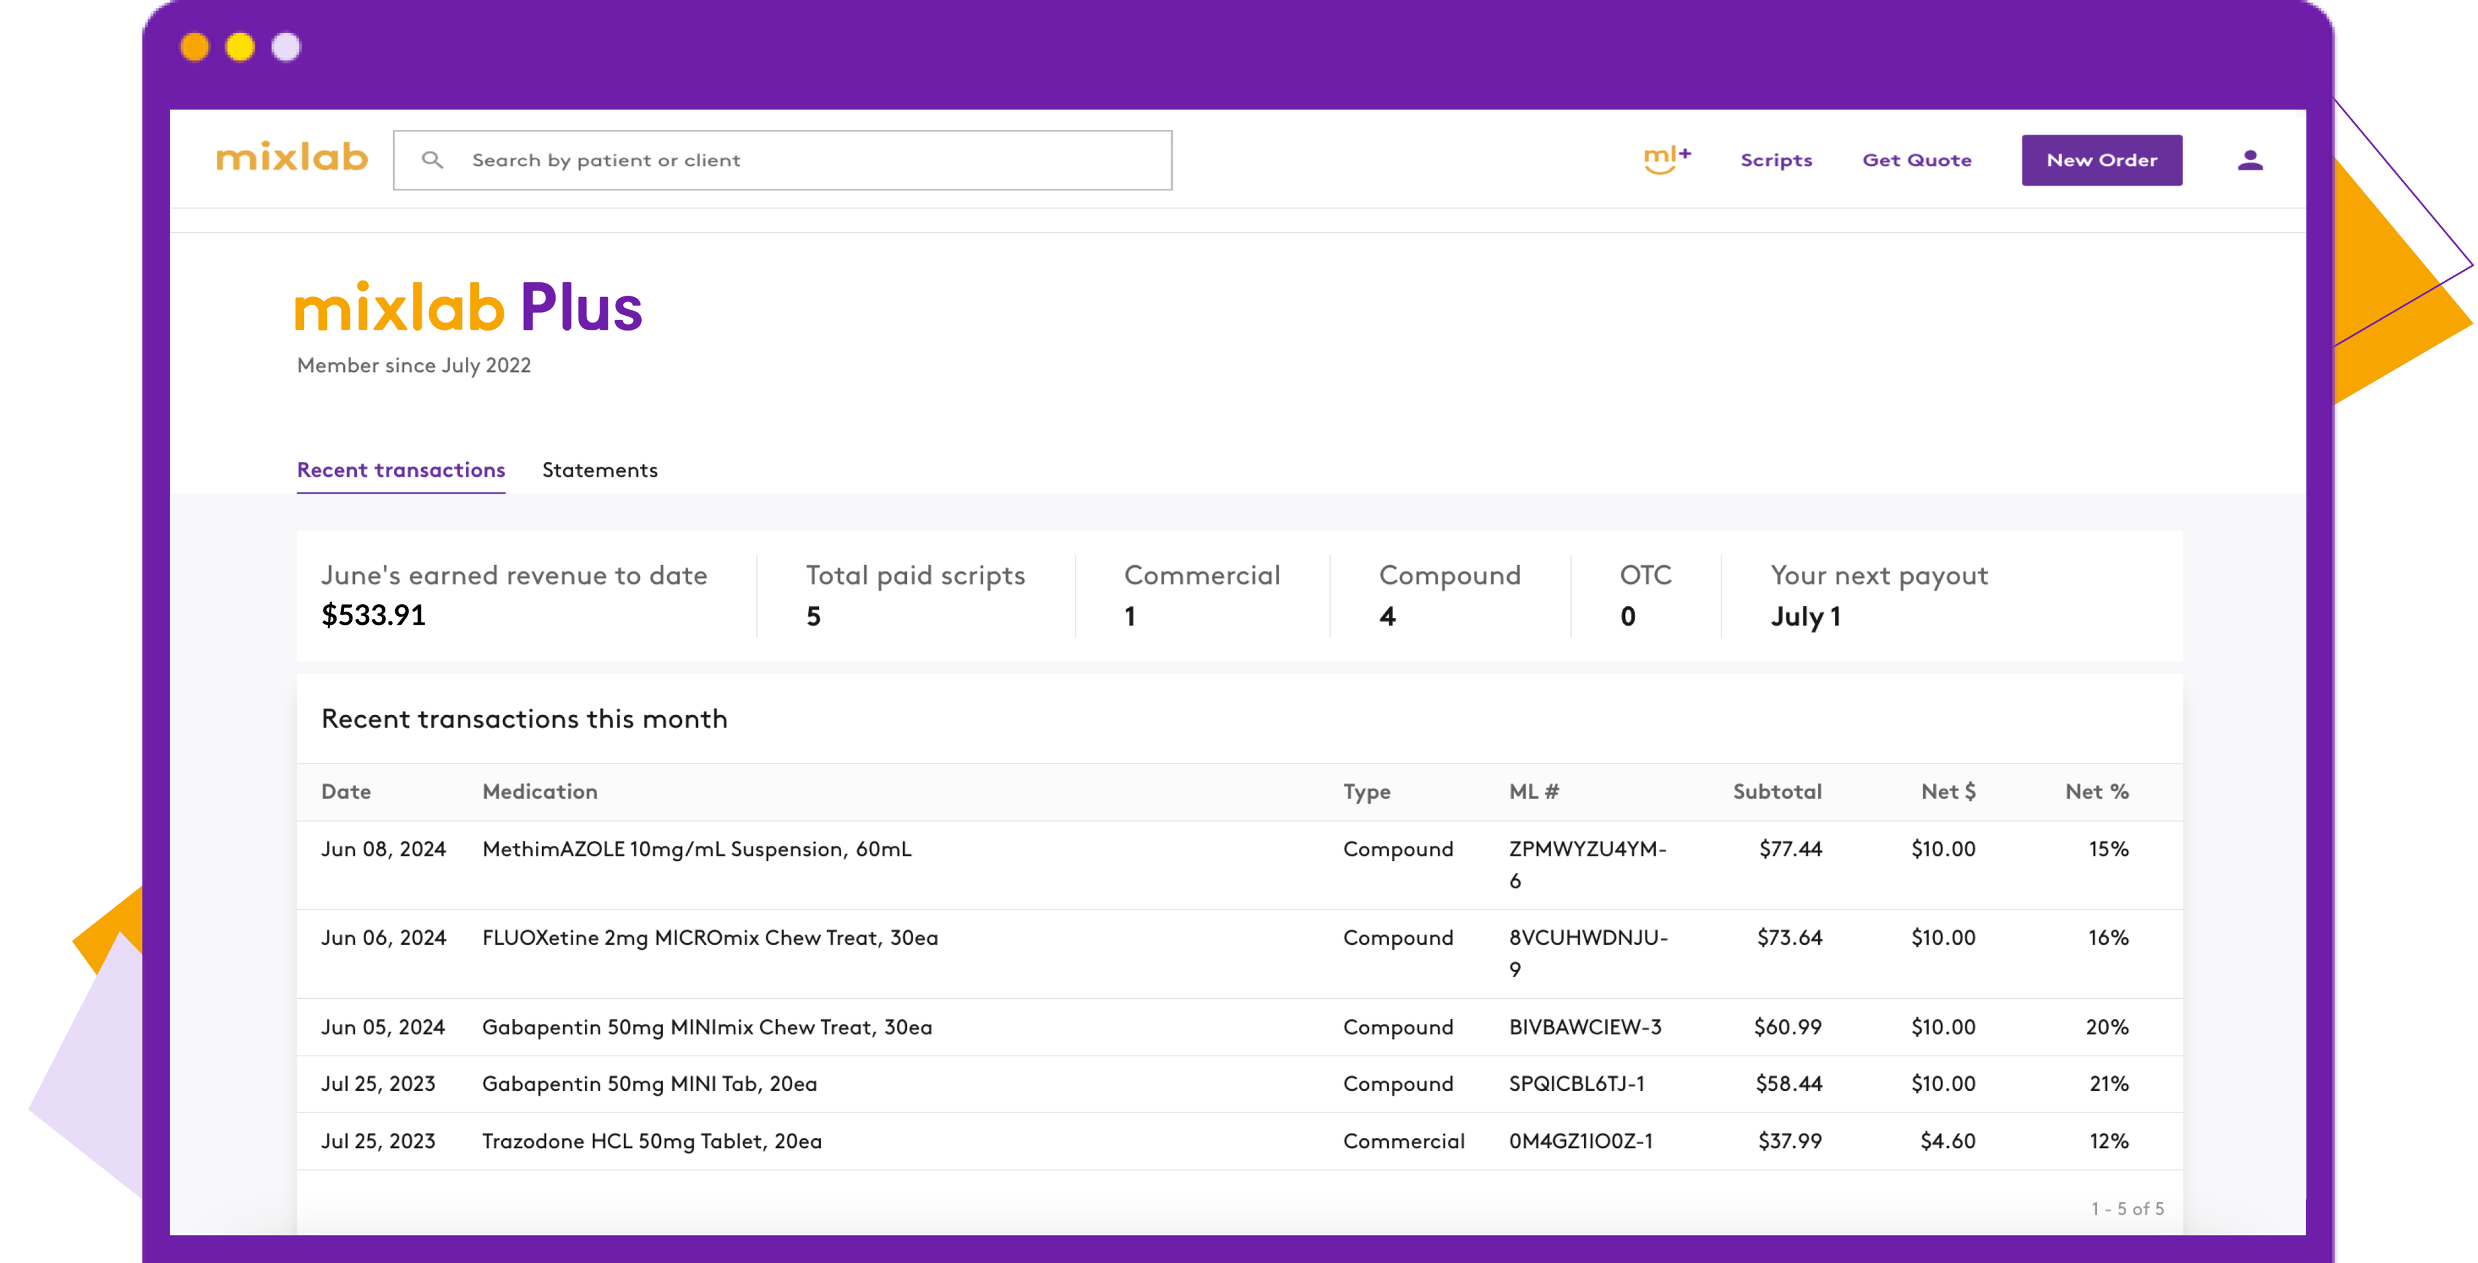The width and height of the screenshot is (2478, 1263).
Task: Go to Get Quote
Action: pos(1916,160)
